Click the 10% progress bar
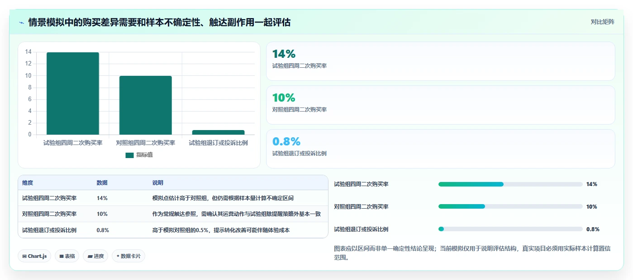Viewport: 633px width, 280px height. click(x=510, y=206)
